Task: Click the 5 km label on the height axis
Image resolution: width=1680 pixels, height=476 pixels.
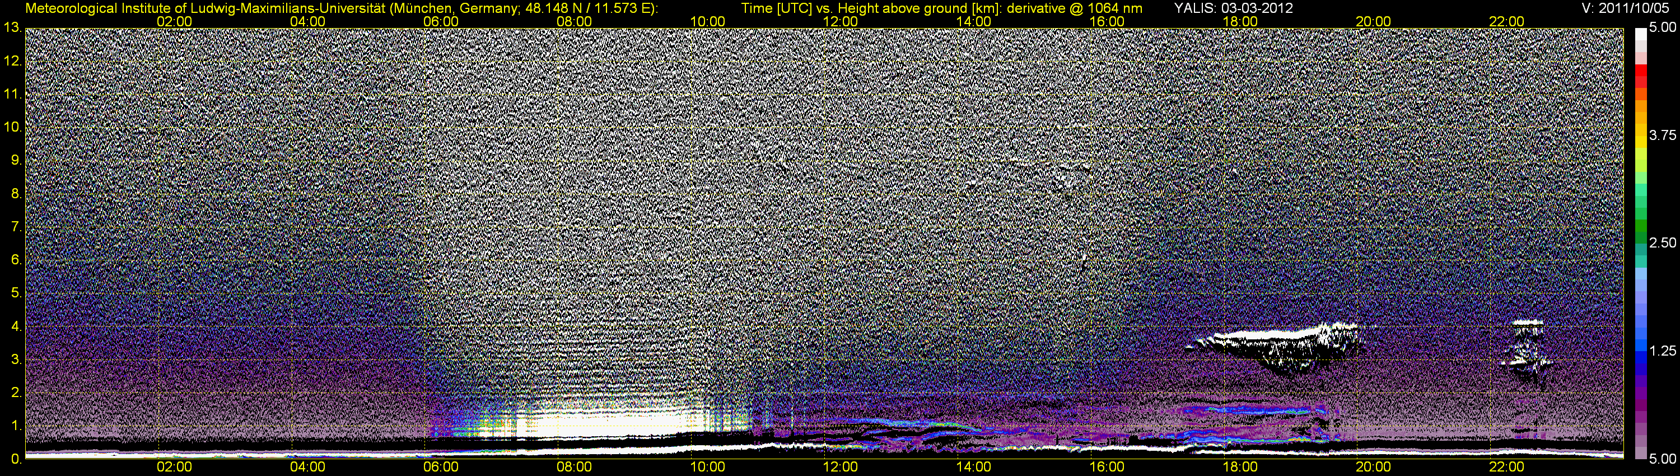Action: [x=16, y=293]
